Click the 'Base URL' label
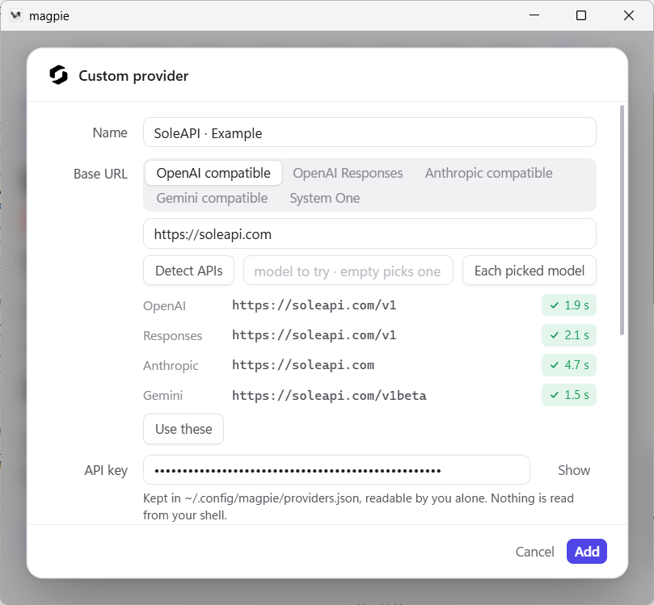Image resolution: width=654 pixels, height=605 pixels. coord(100,174)
